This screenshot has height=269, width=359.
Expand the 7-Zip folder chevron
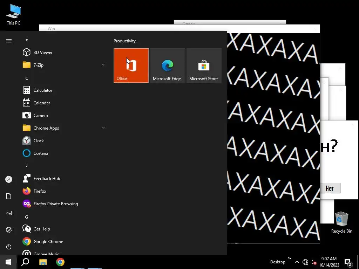tap(103, 65)
